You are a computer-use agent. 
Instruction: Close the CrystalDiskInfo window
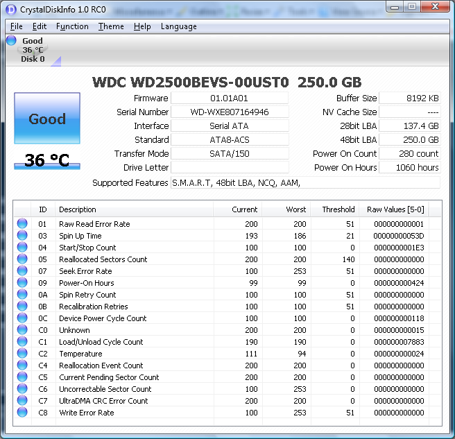(x=435, y=7)
